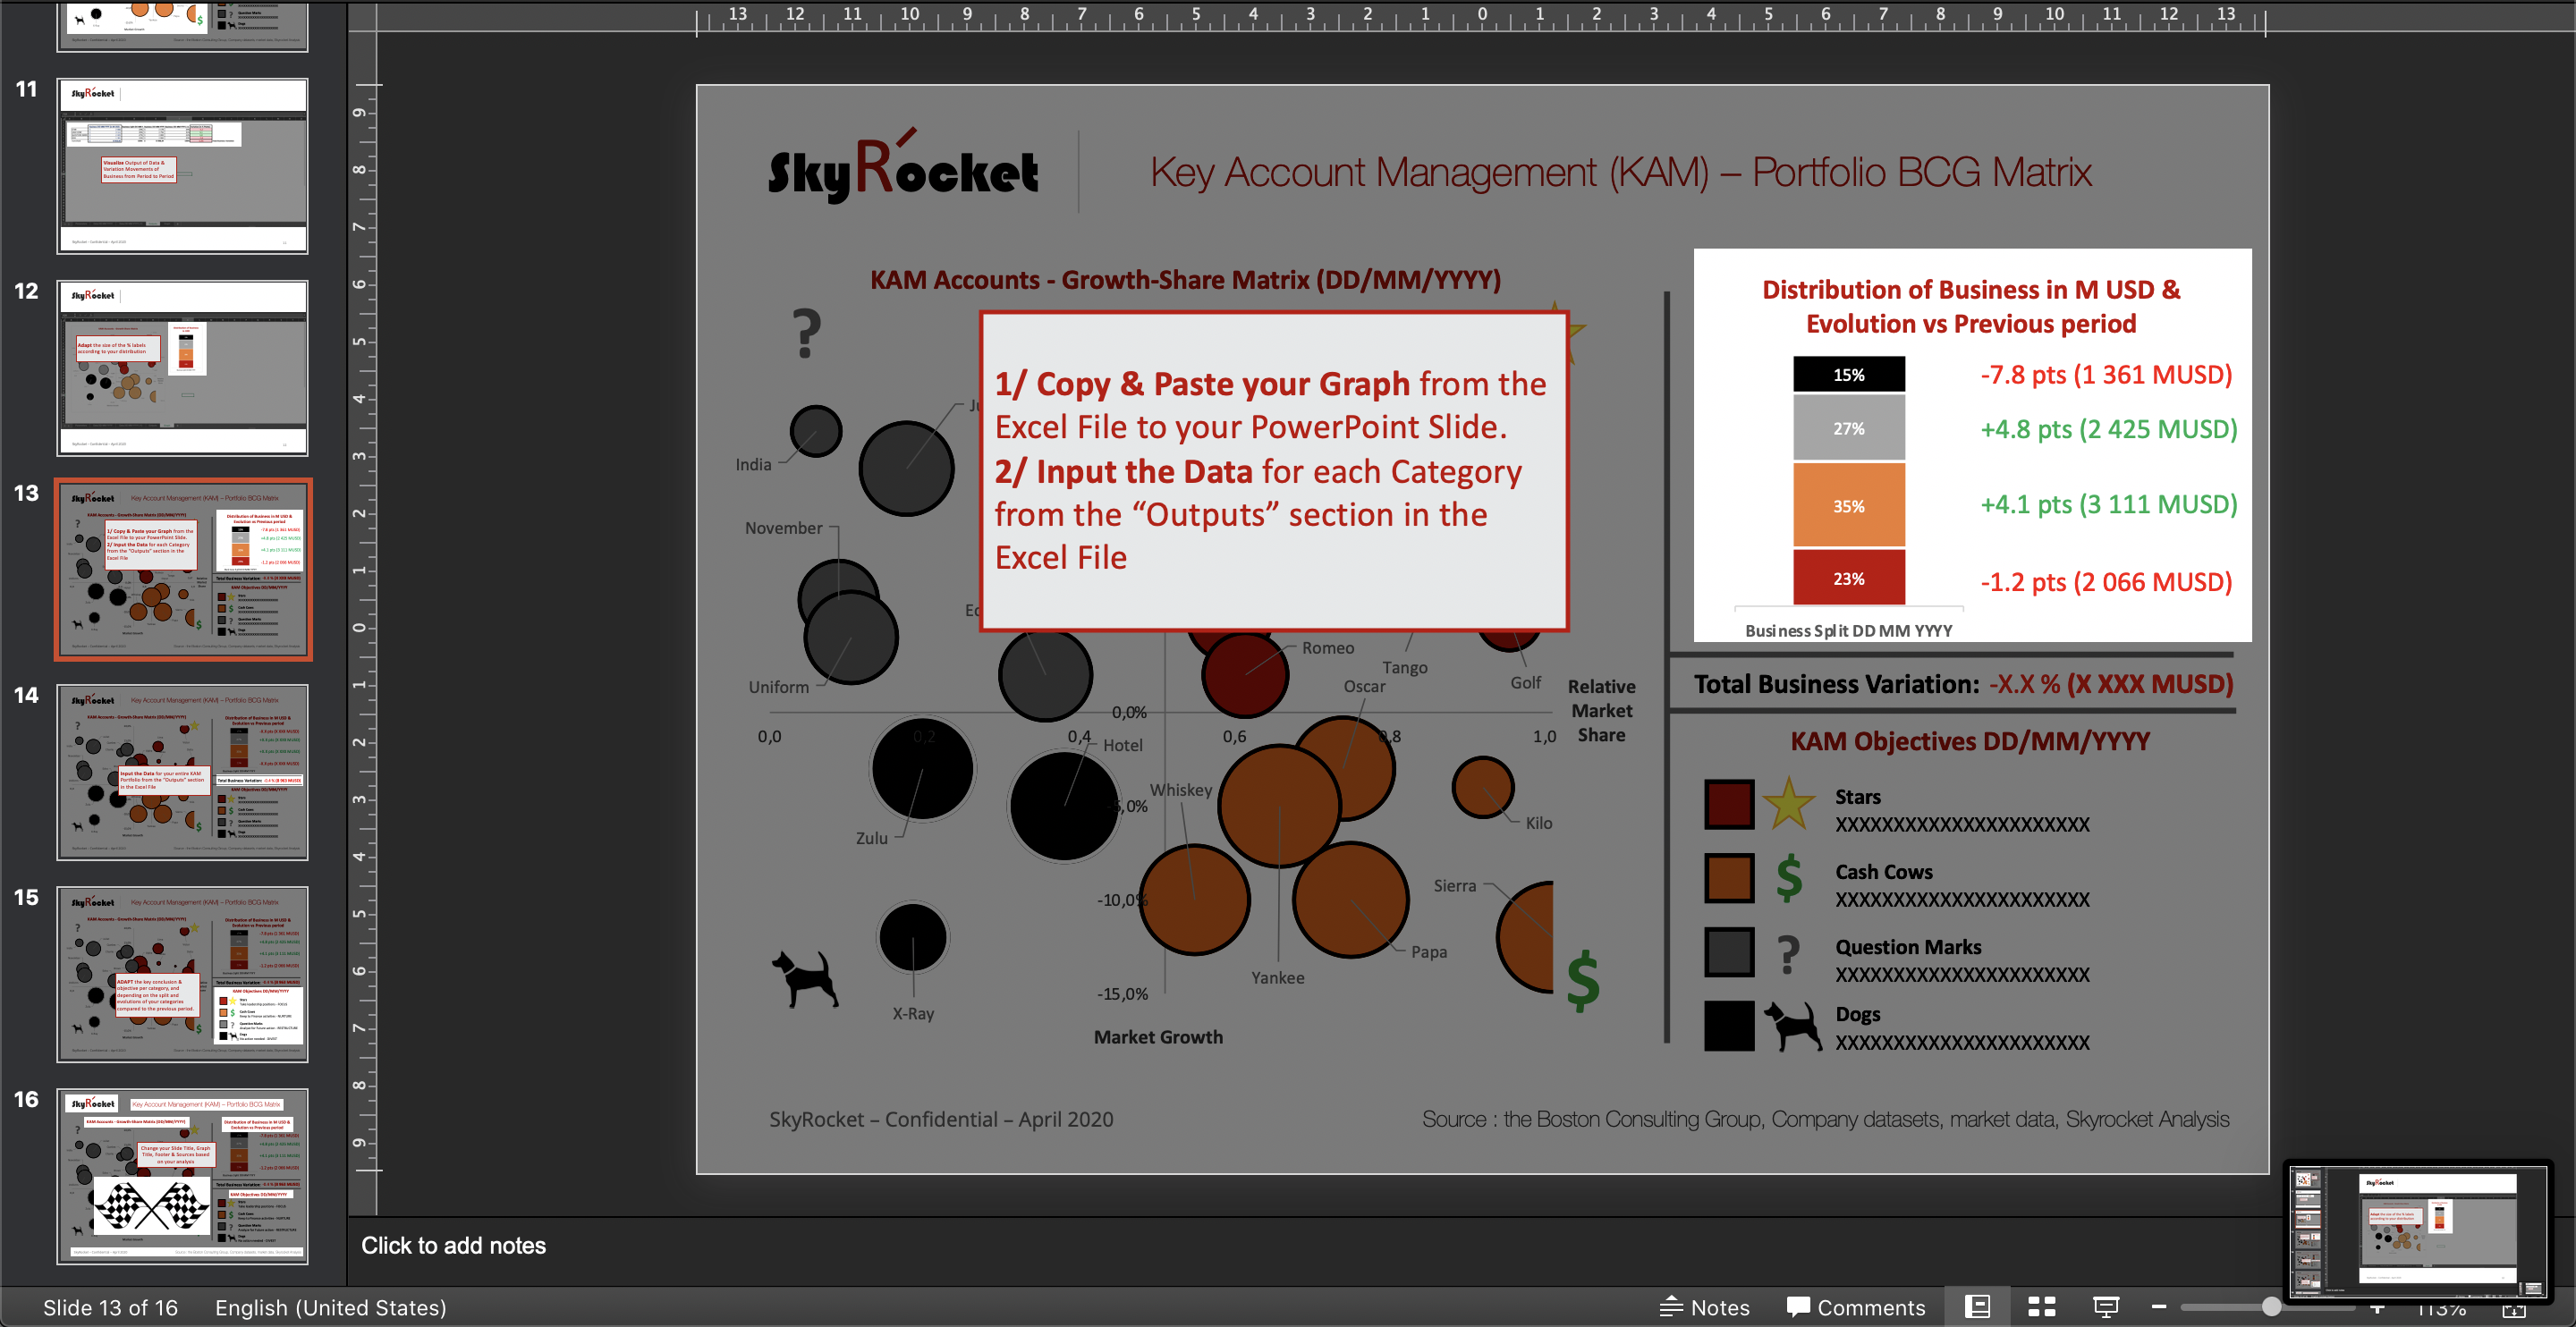Start the slide show from status bar
The width and height of the screenshot is (2576, 1327).
2106,1307
